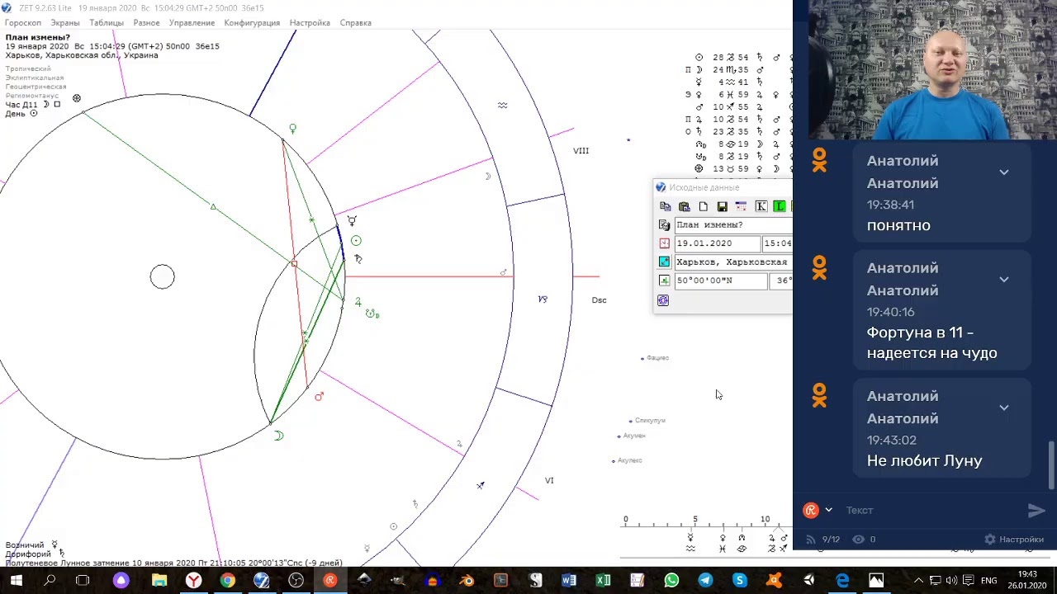Open Skype from taskbar
Screen dimensions: 1057x594
[740, 581]
